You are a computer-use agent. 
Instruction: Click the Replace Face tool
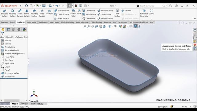89,14
